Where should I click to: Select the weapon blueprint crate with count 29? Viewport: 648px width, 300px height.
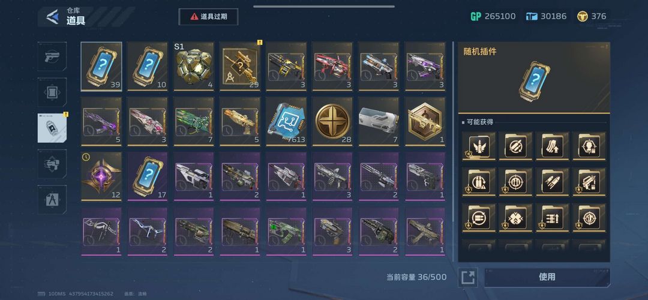240,66
